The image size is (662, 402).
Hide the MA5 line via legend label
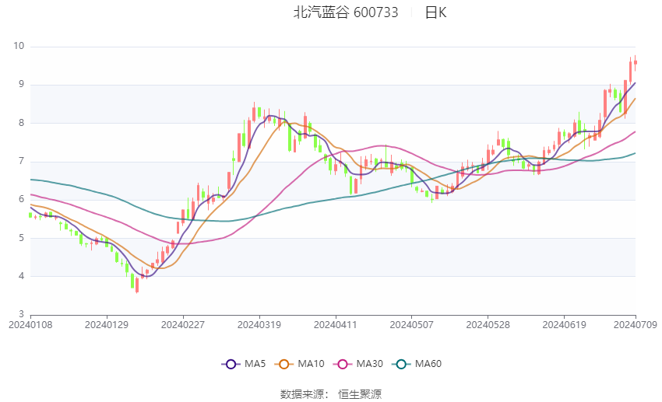click(255, 364)
